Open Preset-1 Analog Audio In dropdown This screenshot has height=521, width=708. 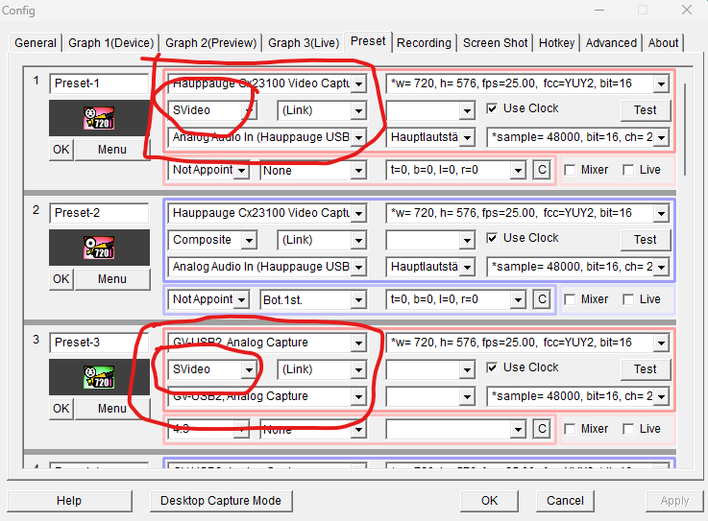point(358,137)
